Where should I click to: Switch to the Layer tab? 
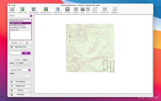coord(25,60)
